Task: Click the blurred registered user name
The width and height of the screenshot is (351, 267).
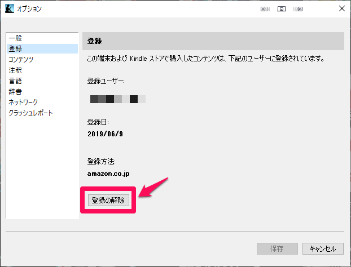Action: pyautogui.click(x=118, y=99)
